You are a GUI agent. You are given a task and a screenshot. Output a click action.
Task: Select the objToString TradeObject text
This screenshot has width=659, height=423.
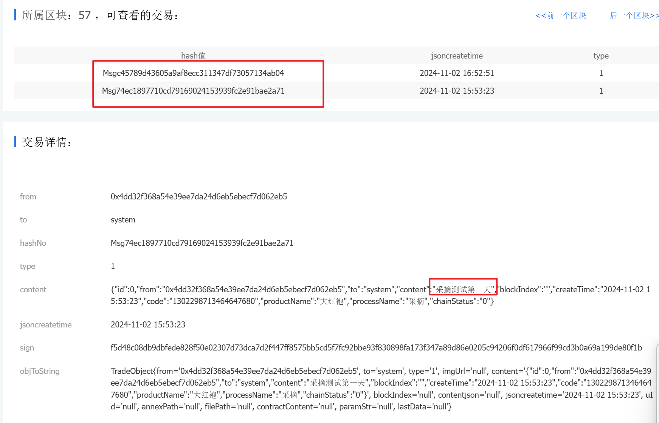(381, 389)
